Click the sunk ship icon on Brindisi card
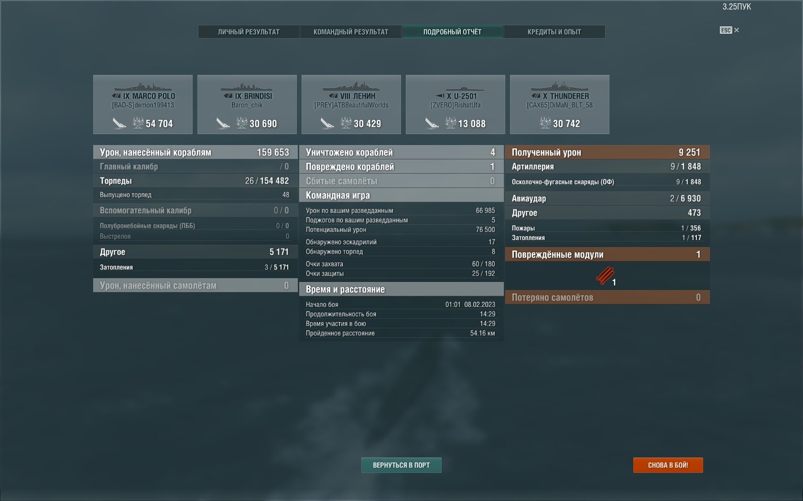The height and width of the screenshot is (501, 803). [223, 123]
